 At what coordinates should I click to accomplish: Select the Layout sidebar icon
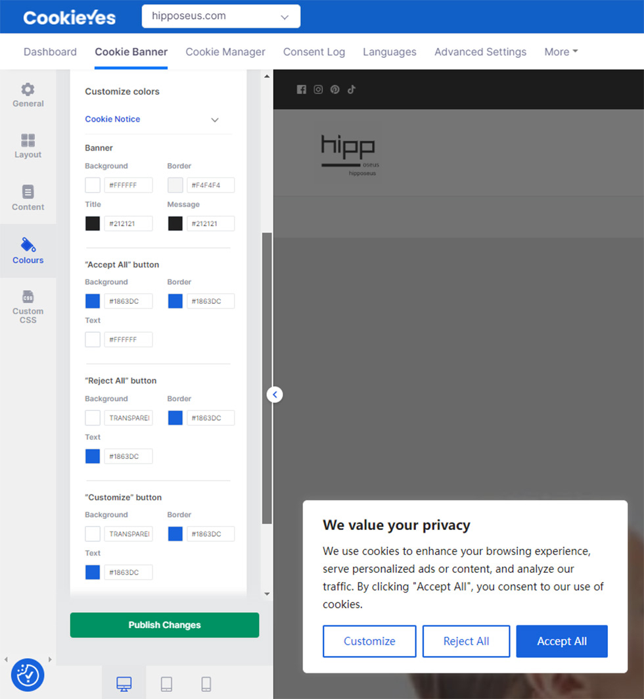(x=28, y=146)
